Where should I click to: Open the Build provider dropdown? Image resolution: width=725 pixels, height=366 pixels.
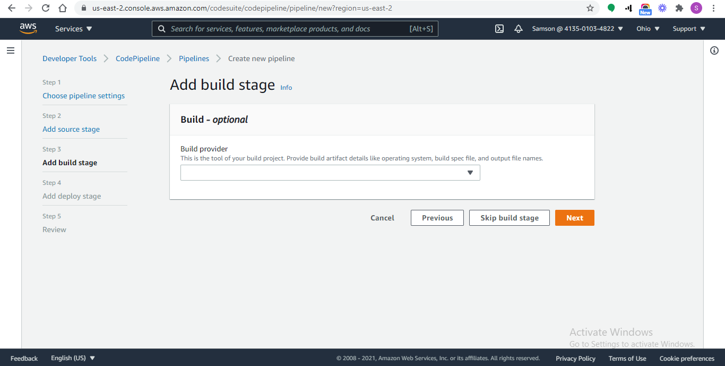[x=330, y=172]
